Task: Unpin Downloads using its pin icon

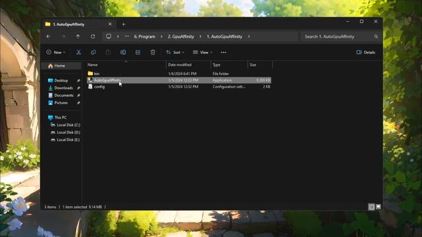Action: point(78,88)
